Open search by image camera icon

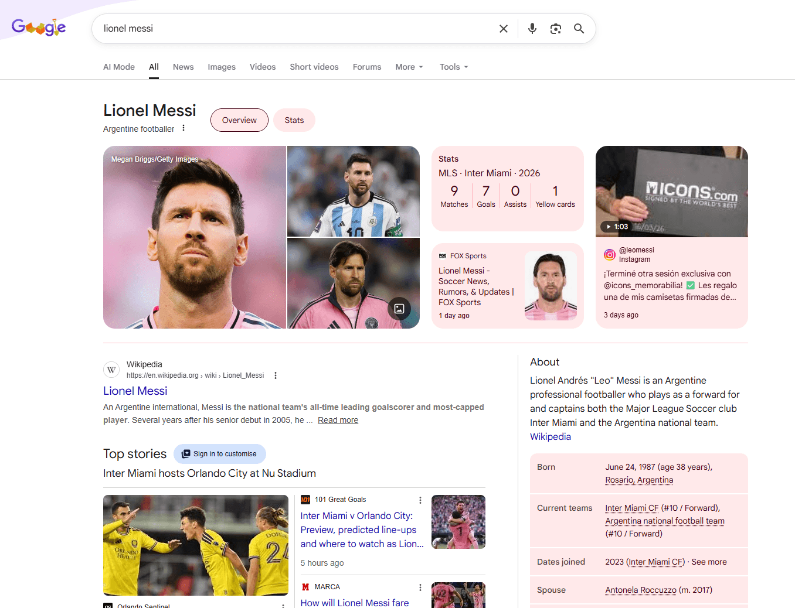pos(556,29)
